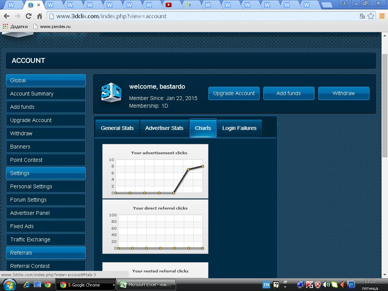
Task: Open the www.yandex.ru bookmark
Action: 52,27
